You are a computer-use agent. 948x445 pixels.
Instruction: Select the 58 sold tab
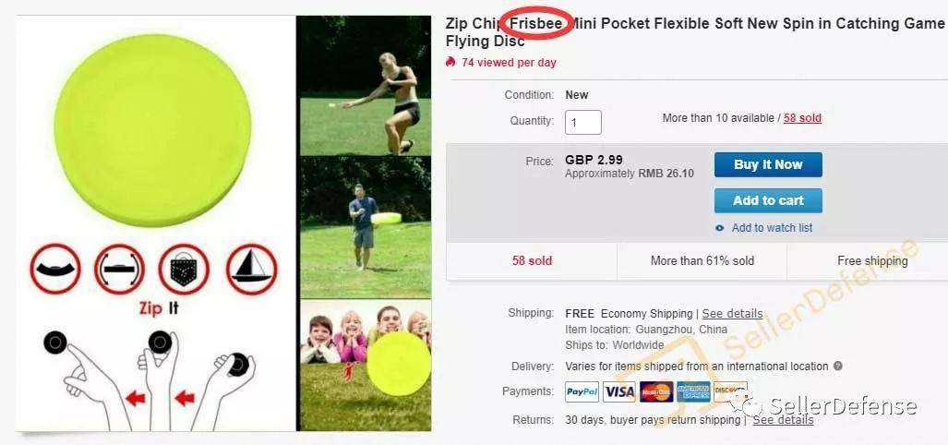click(532, 261)
